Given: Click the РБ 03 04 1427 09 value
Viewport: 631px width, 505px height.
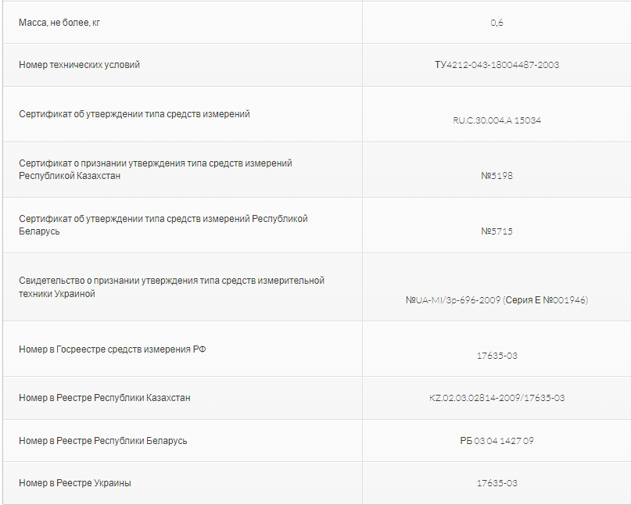Looking at the screenshot, I should pyautogui.click(x=497, y=441).
